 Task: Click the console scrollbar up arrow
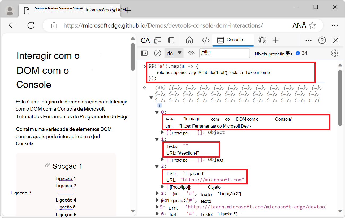340,65
